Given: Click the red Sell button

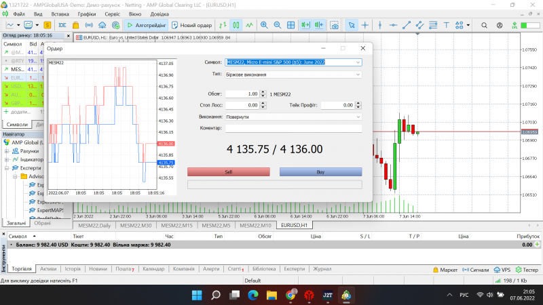Looking at the screenshot, I should click(229, 172).
